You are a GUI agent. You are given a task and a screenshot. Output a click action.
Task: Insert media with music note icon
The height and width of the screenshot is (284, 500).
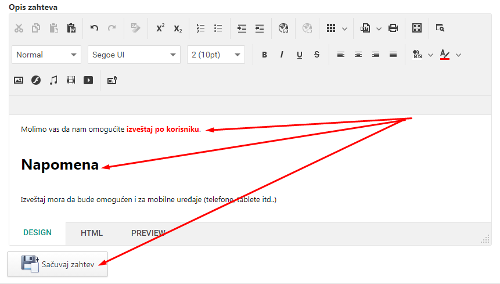[53, 81]
